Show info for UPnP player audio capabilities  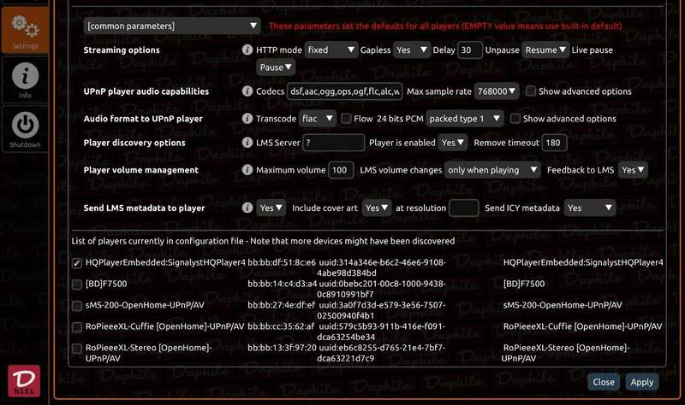[247, 91]
